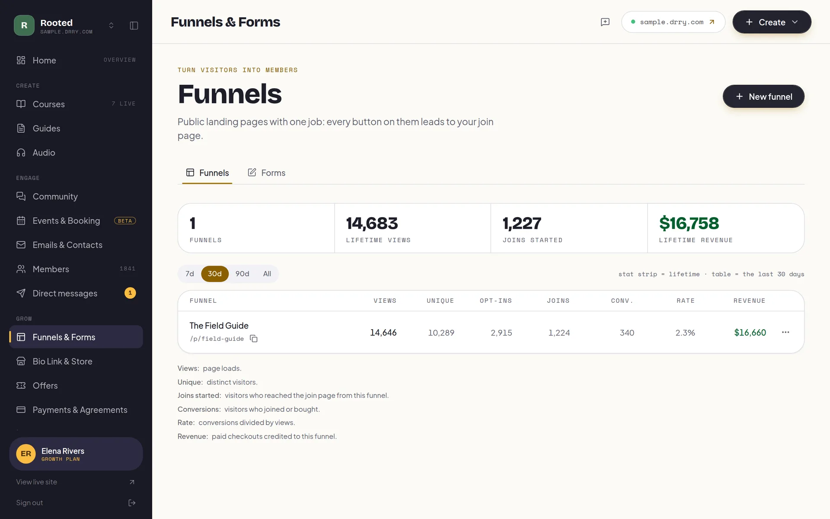Collapse the sidebar panel icon

134,26
